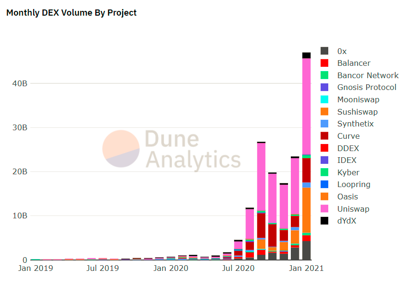Select the Mooniswap legend label
The width and height of the screenshot is (414, 287).
click(358, 100)
